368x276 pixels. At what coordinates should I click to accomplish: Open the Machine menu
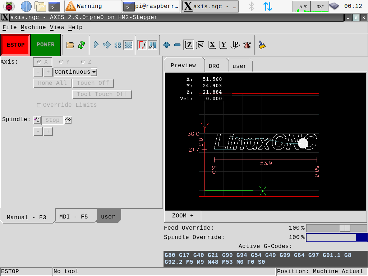[33, 27]
